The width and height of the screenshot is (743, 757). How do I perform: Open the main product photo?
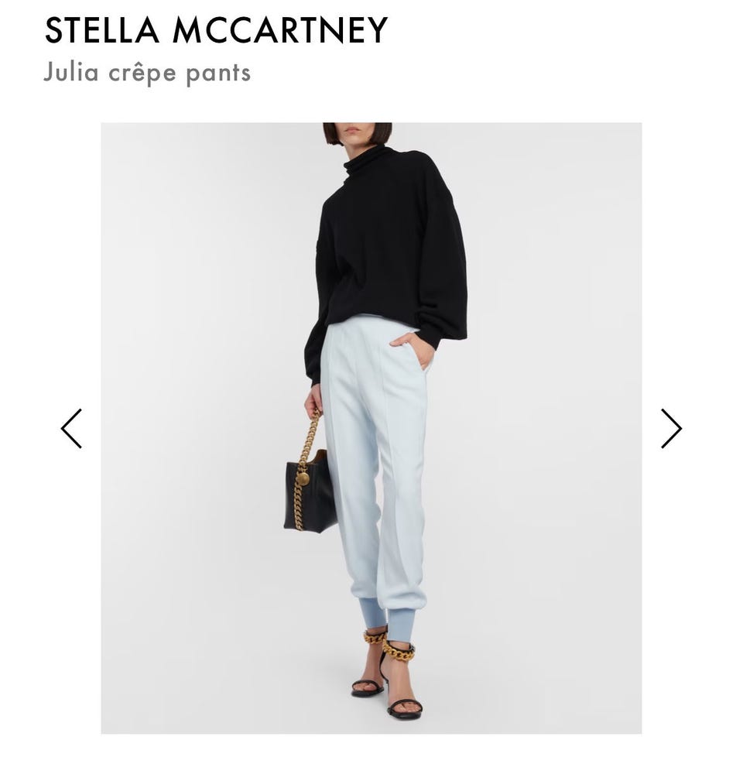point(371,428)
